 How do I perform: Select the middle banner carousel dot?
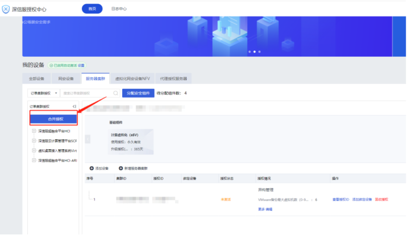[x=253, y=52]
